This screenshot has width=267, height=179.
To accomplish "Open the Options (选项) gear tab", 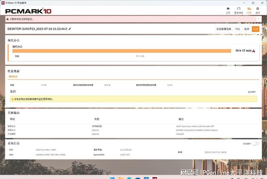I will [x=257, y=10].
